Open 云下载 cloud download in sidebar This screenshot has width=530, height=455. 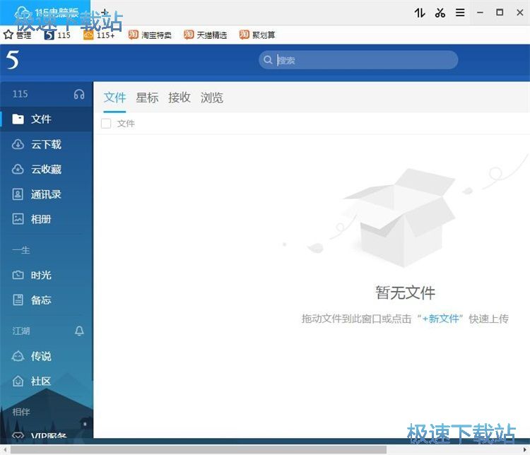[46, 144]
